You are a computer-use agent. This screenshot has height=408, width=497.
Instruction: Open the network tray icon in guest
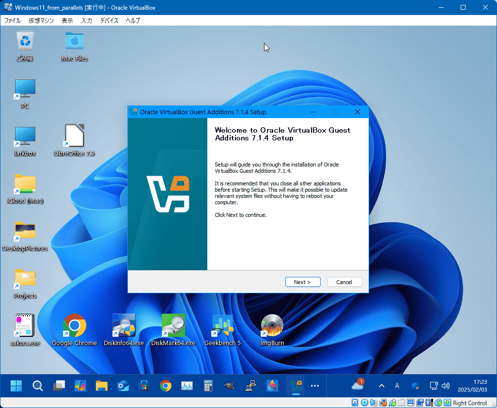point(434,386)
